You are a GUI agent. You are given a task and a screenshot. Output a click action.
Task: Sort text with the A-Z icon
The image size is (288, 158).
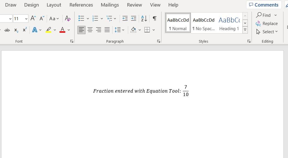144,18
